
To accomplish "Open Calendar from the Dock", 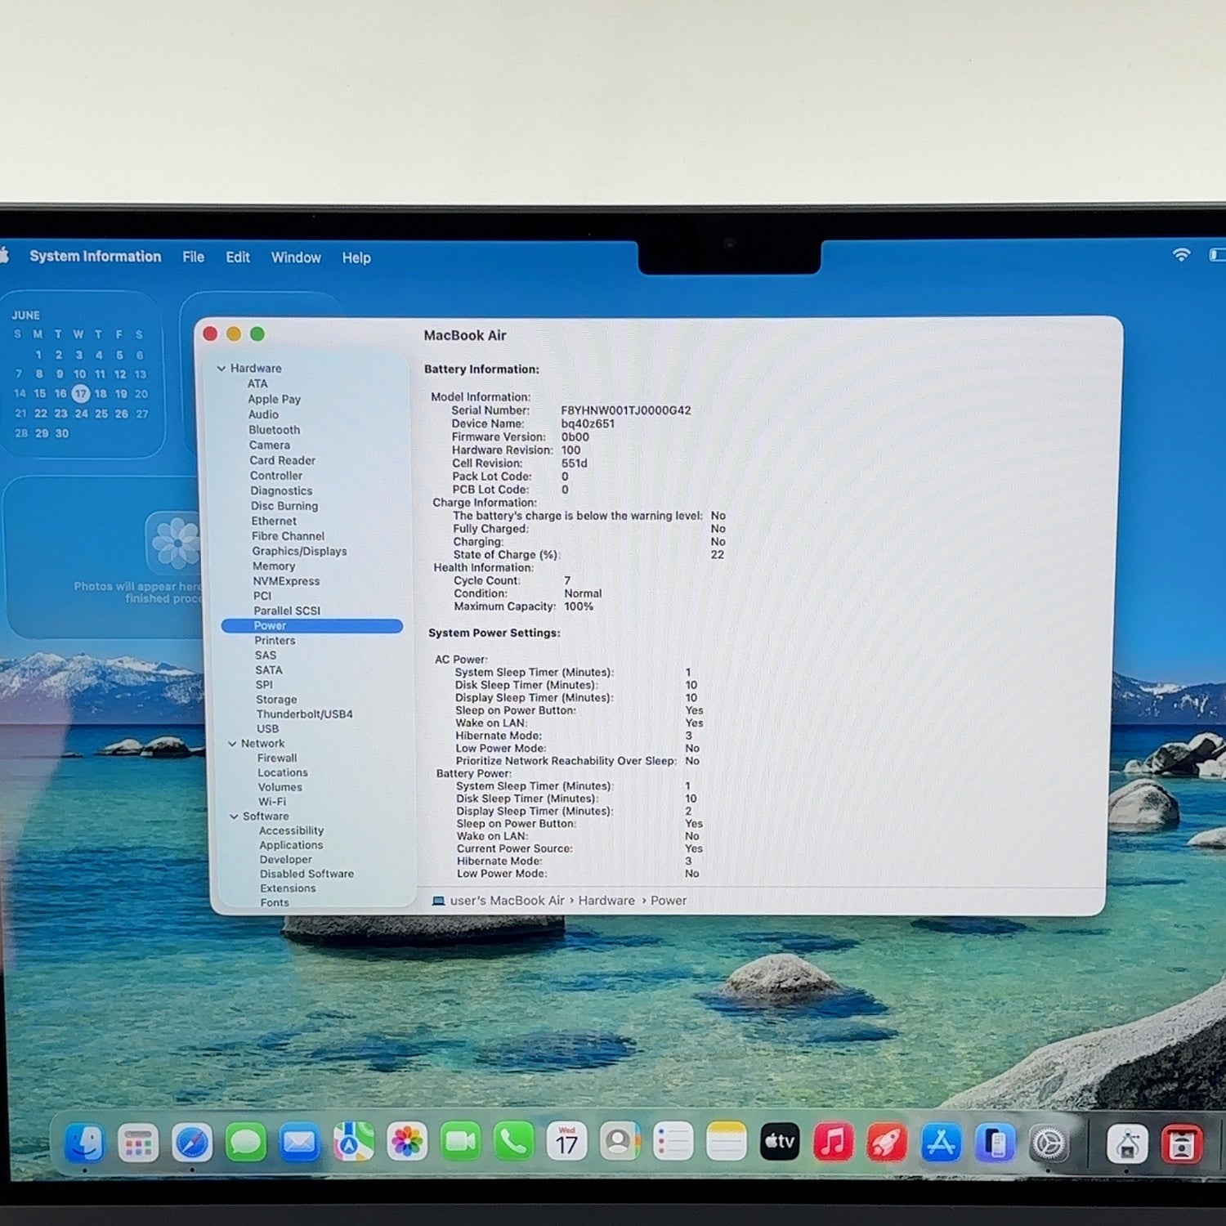I will [x=566, y=1142].
